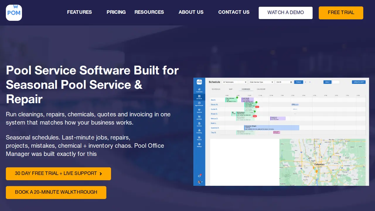Select the DAILY view button
The image size is (375, 211).
pyautogui.click(x=328, y=82)
